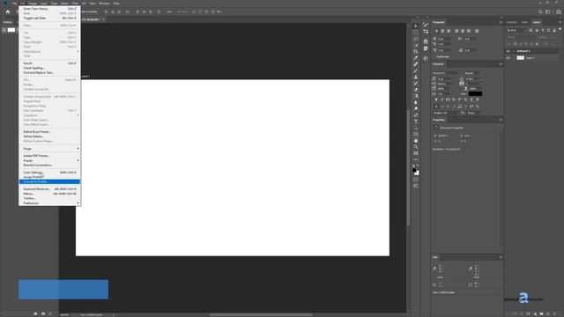Image resolution: width=564 pixels, height=317 pixels.
Task: Open the language dropdown in Character panel
Action: (446, 113)
